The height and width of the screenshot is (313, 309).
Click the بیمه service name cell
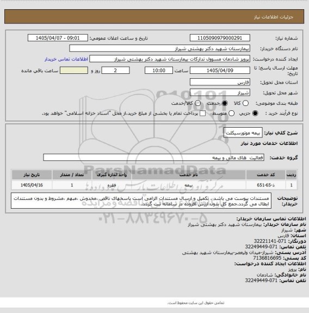[189, 185]
